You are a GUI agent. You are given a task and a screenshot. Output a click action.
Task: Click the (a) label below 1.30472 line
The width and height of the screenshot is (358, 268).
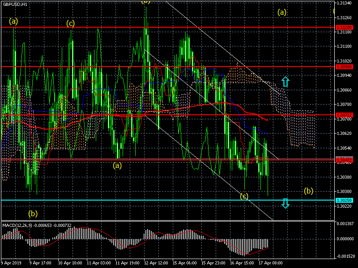click(117, 165)
